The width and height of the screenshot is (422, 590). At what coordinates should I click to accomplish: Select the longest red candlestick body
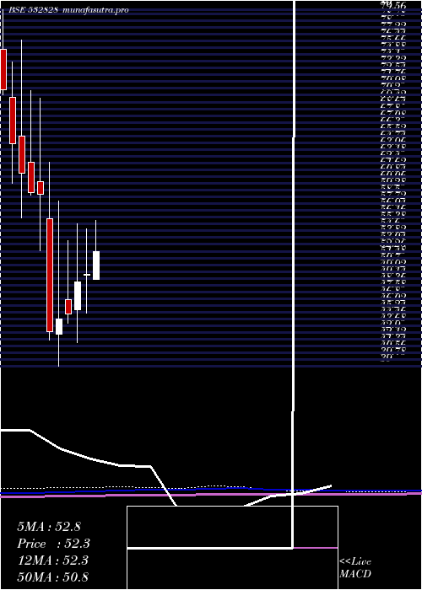pos(50,275)
